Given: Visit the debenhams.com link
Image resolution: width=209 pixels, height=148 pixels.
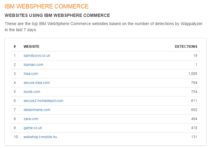Looking at the screenshot, I should 37,110.
